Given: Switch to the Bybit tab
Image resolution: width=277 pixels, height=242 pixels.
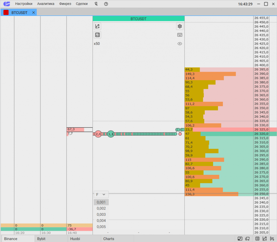Looking at the screenshot, I should point(41,239).
